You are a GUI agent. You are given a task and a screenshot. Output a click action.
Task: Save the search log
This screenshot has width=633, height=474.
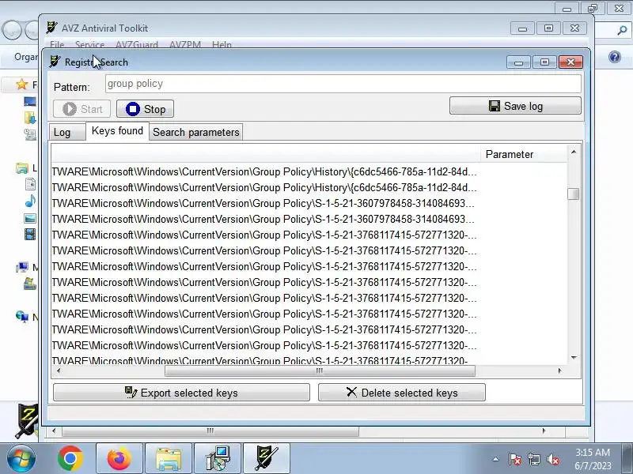(515, 106)
